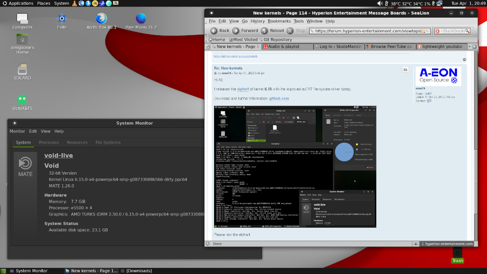Open the Places menu

coord(43,3)
